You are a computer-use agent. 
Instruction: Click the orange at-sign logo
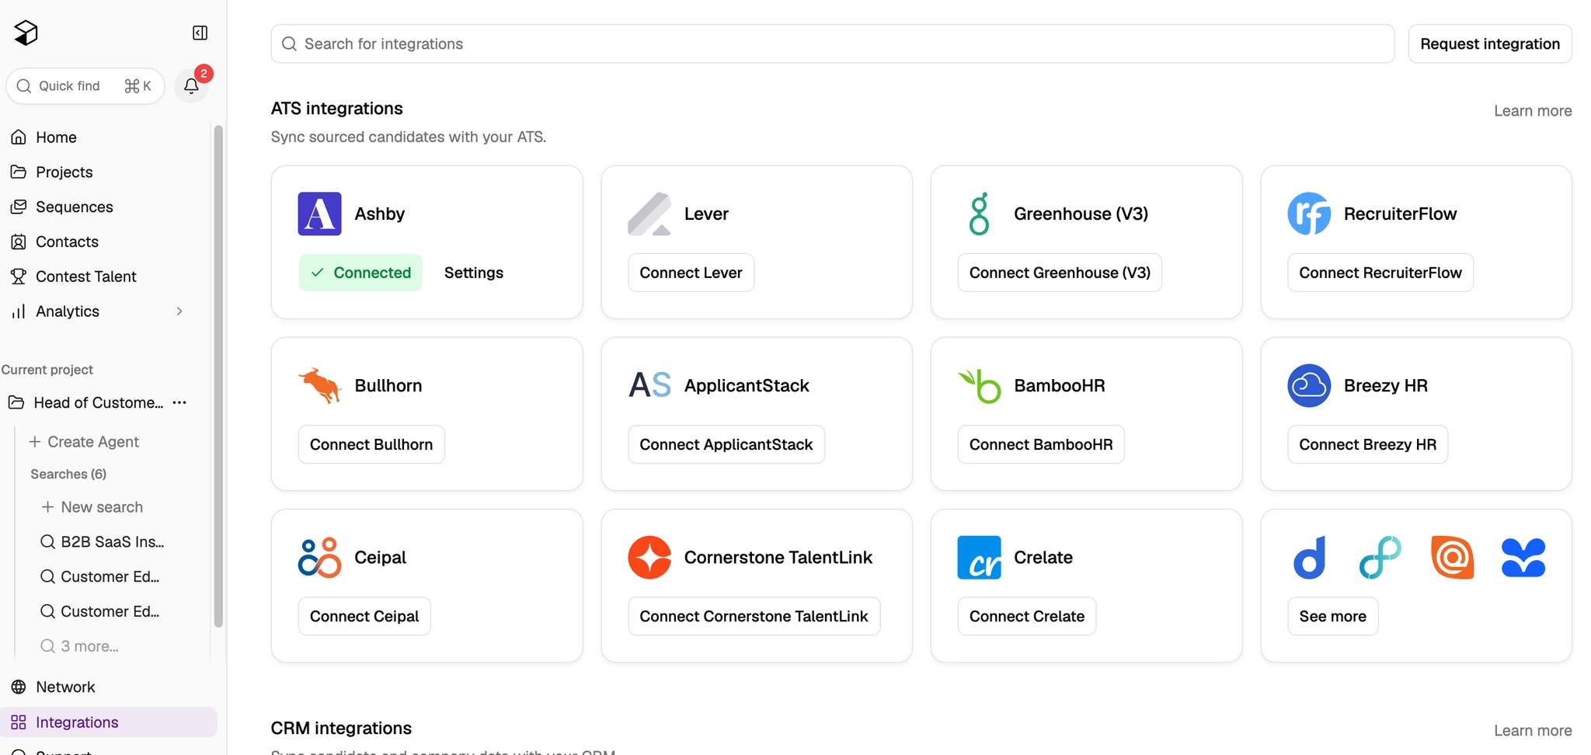[1452, 557]
